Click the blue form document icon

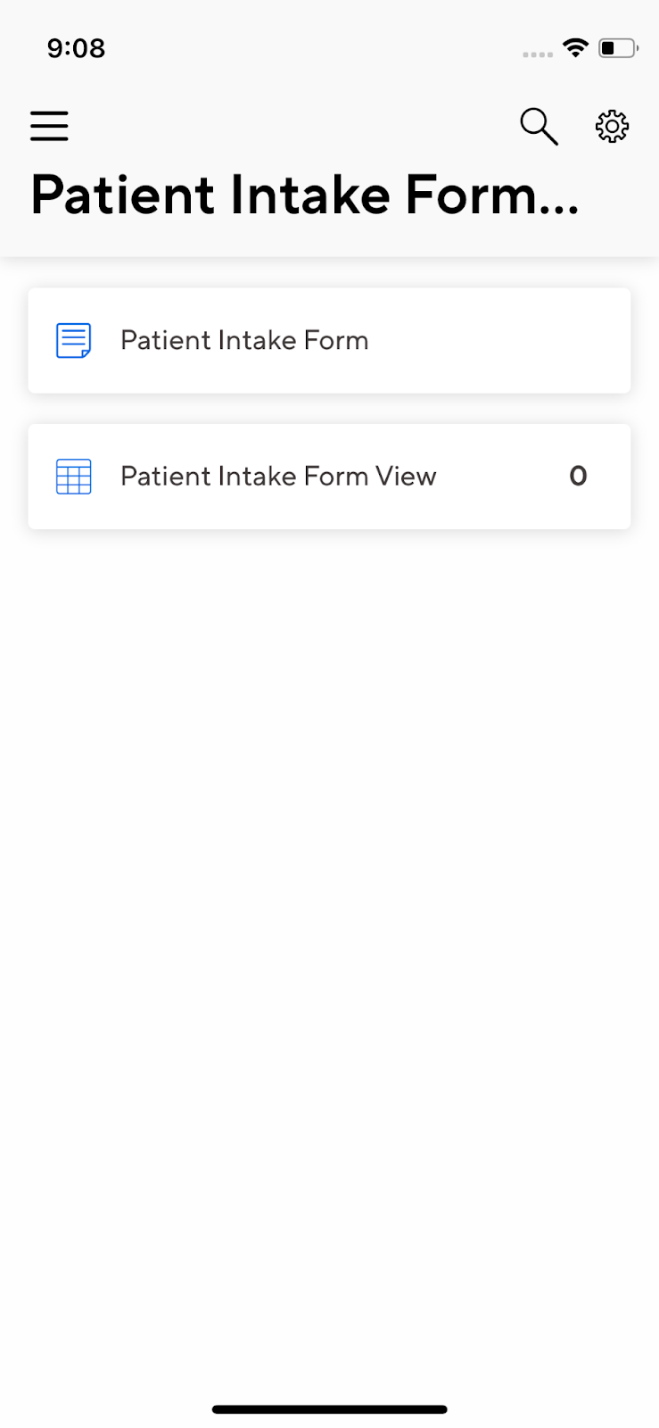(x=74, y=340)
